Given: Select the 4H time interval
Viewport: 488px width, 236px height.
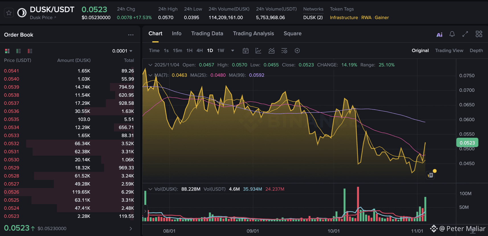Looking at the screenshot, I should pyautogui.click(x=199, y=51).
